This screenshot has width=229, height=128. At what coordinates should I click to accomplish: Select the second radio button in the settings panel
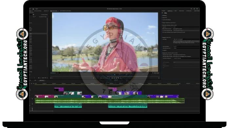click(163, 30)
